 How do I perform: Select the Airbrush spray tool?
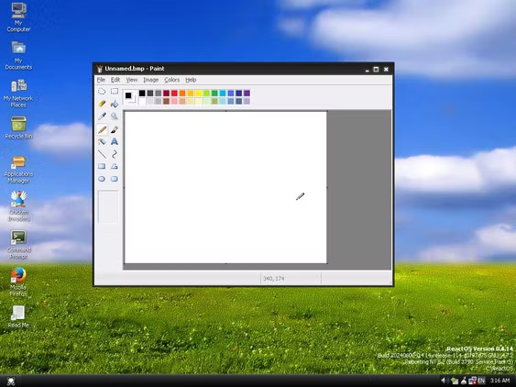coord(102,141)
